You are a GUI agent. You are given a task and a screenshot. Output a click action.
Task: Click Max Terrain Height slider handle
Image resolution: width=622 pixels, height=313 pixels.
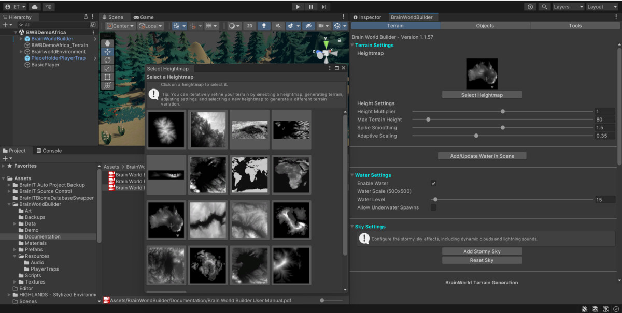click(428, 120)
